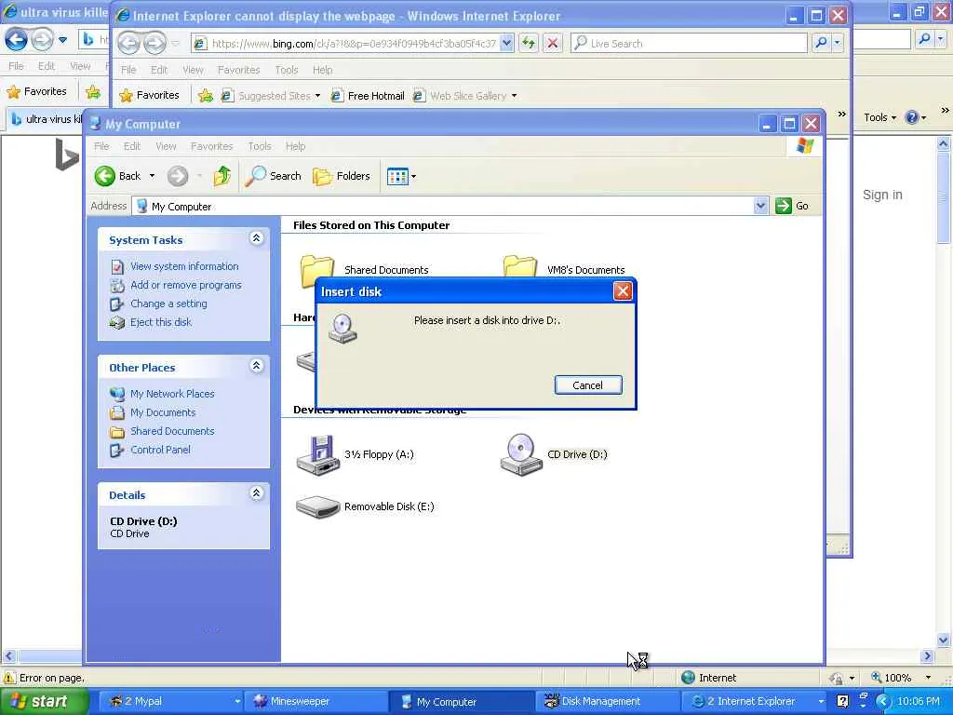Close the Insert disk dialog with X
This screenshot has width=953, height=715.
(623, 291)
